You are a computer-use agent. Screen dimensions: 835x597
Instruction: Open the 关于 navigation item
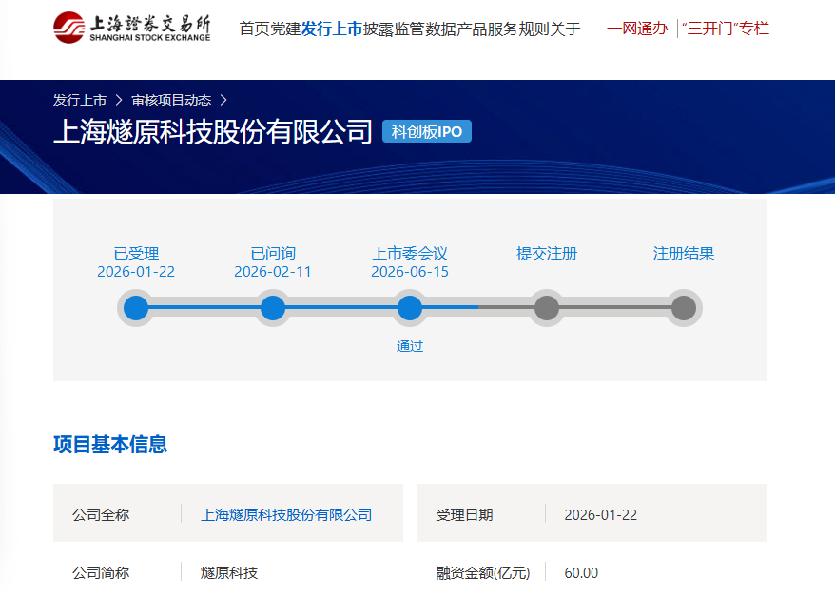pyautogui.click(x=565, y=29)
